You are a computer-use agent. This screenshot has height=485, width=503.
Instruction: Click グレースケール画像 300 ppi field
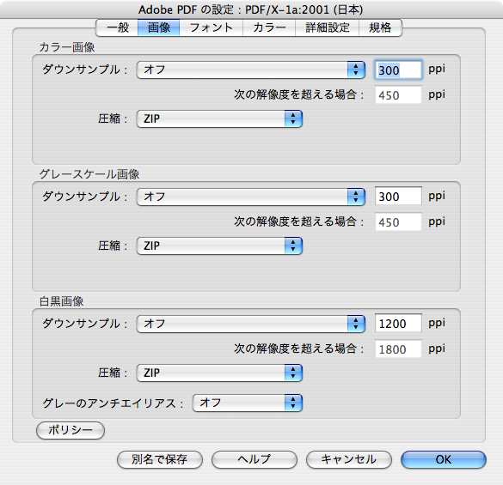tap(398, 196)
